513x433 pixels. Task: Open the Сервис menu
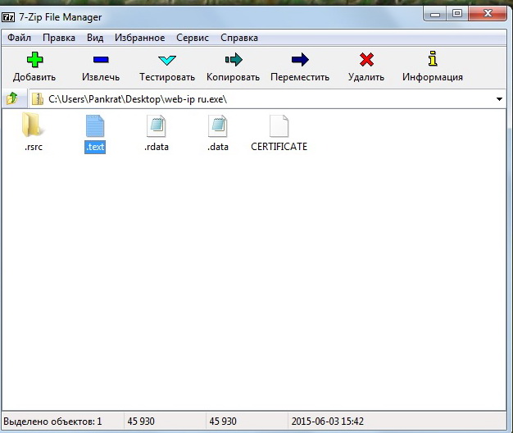193,38
